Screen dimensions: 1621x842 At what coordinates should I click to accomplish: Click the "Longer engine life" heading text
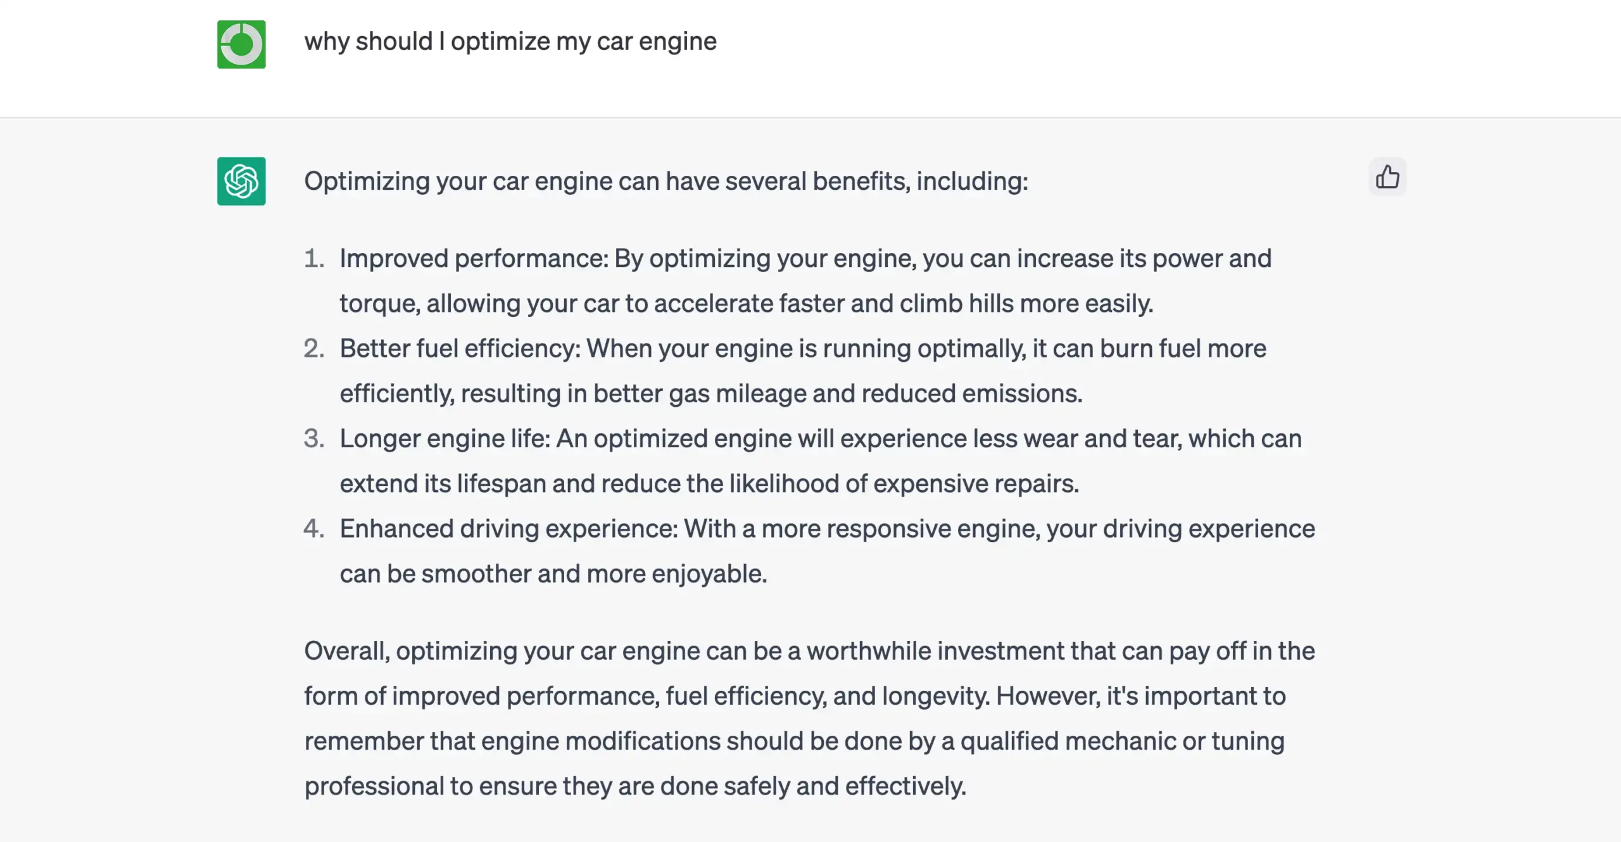(x=445, y=438)
